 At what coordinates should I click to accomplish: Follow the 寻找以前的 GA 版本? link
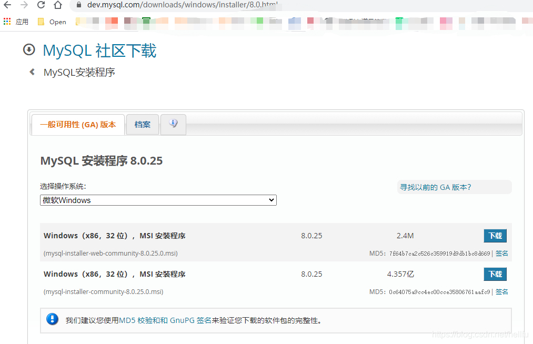[x=436, y=187]
